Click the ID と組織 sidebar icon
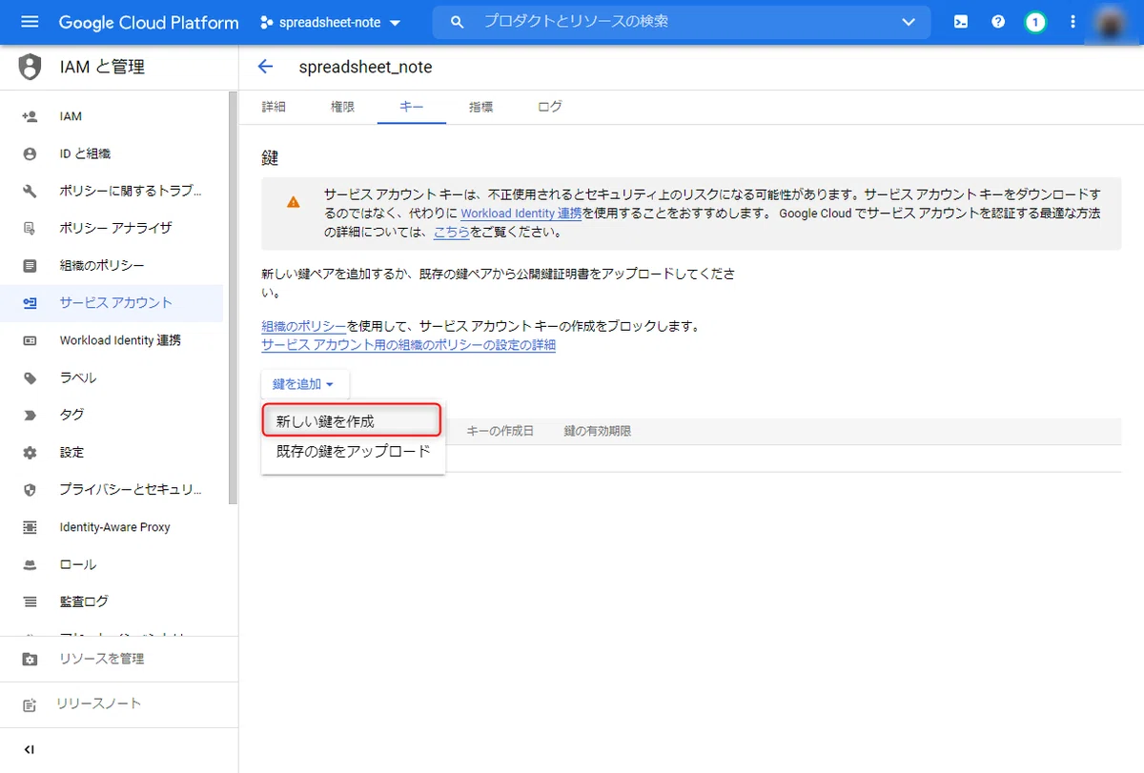 (x=30, y=153)
